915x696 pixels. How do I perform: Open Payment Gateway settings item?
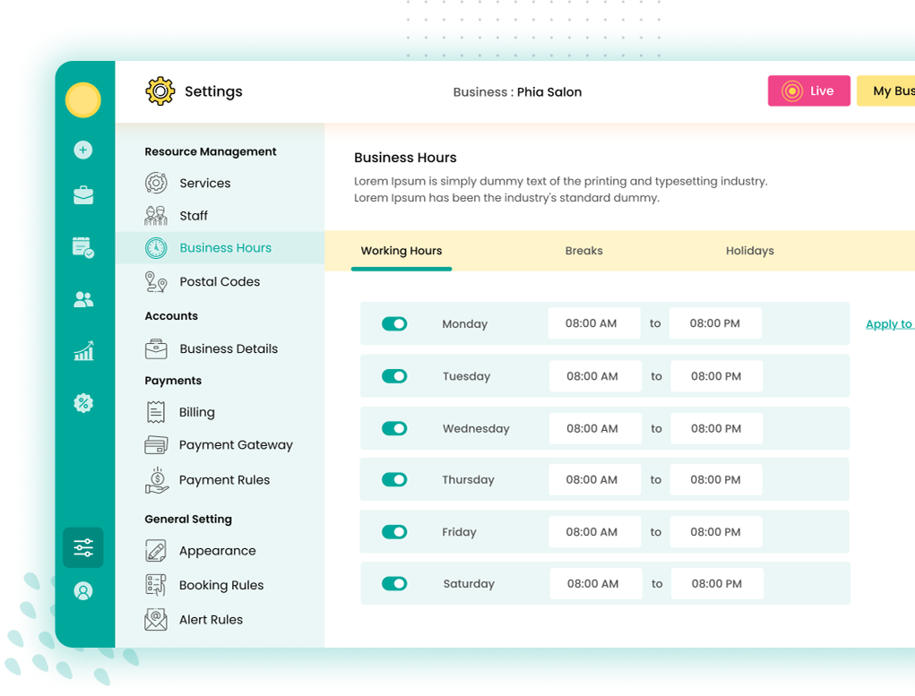(x=236, y=445)
